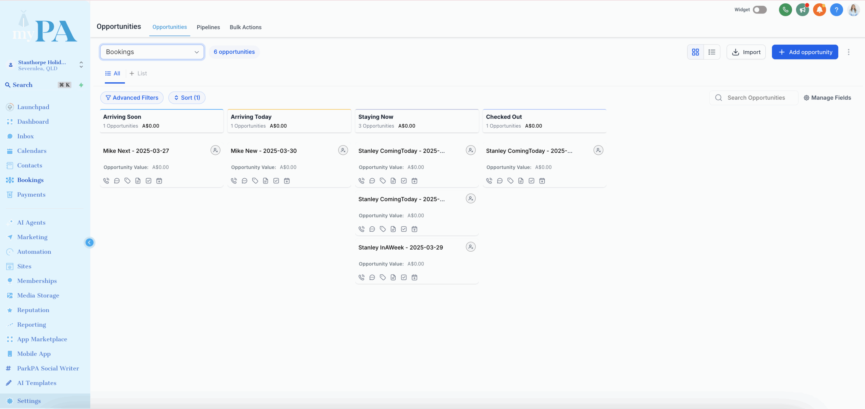The height and width of the screenshot is (409, 865).
Task: Open Mike Next - 2025-03-27 opportunity
Action: [x=136, y=151]
